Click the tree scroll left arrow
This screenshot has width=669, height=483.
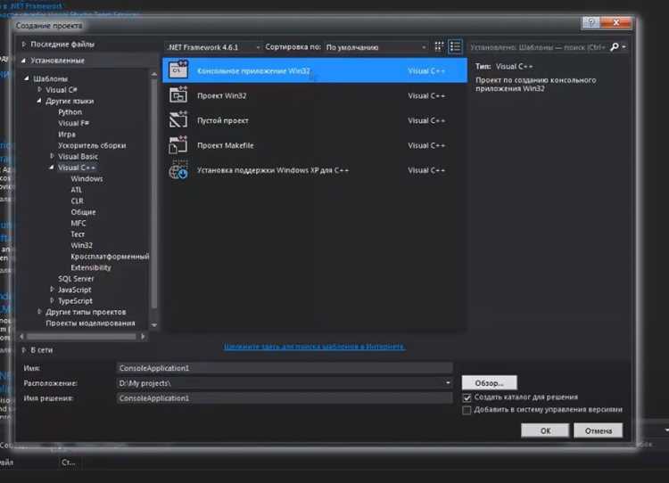21,336
